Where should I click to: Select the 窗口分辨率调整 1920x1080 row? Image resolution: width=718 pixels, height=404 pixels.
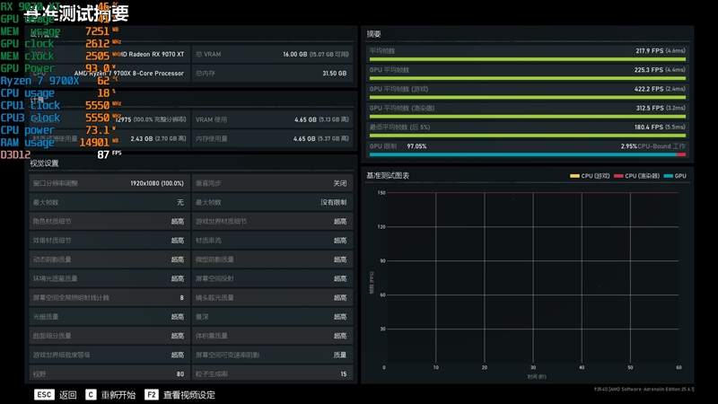[109, 183]
